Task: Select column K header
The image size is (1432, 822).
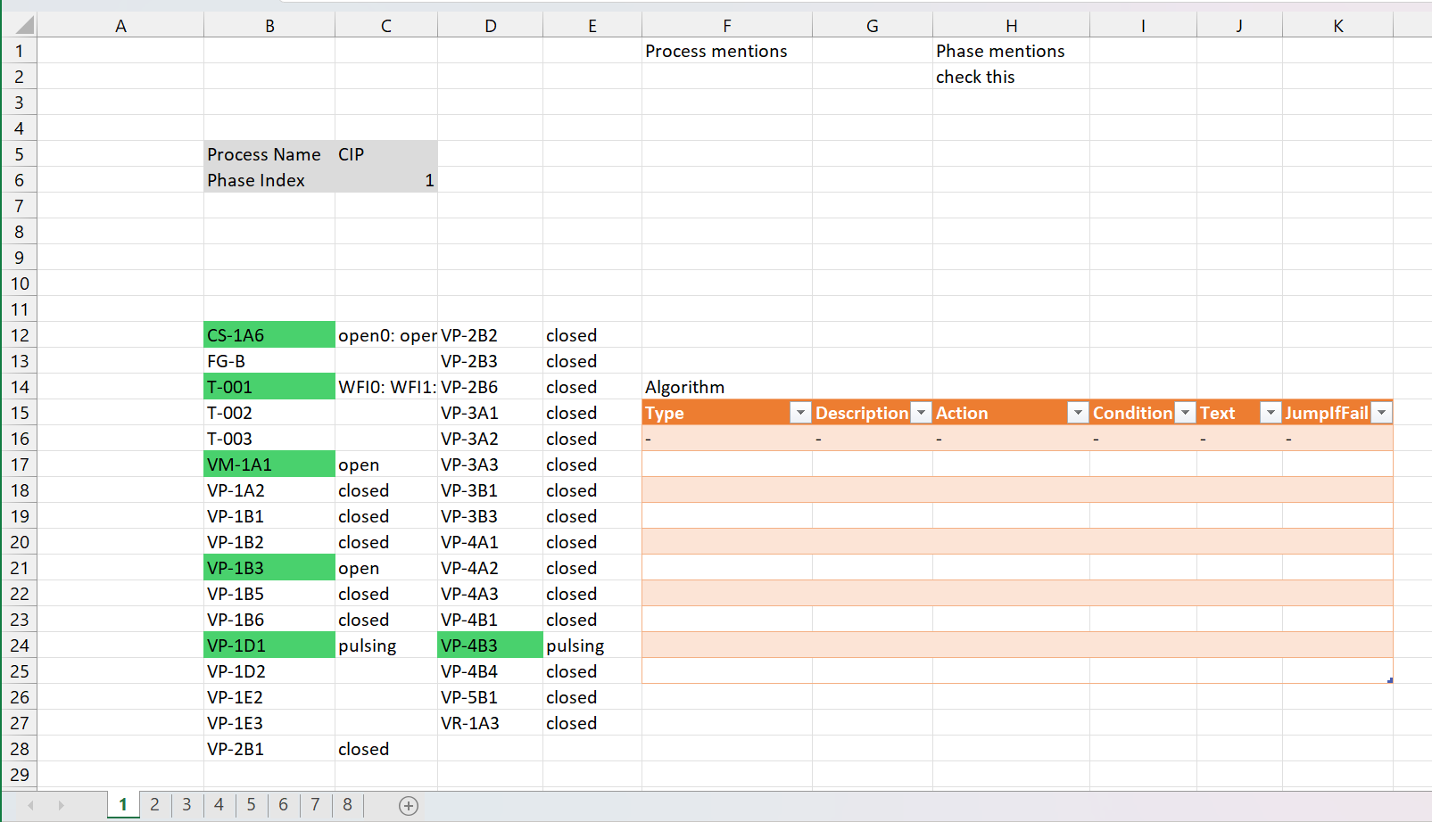Action: coord(1337,26)
